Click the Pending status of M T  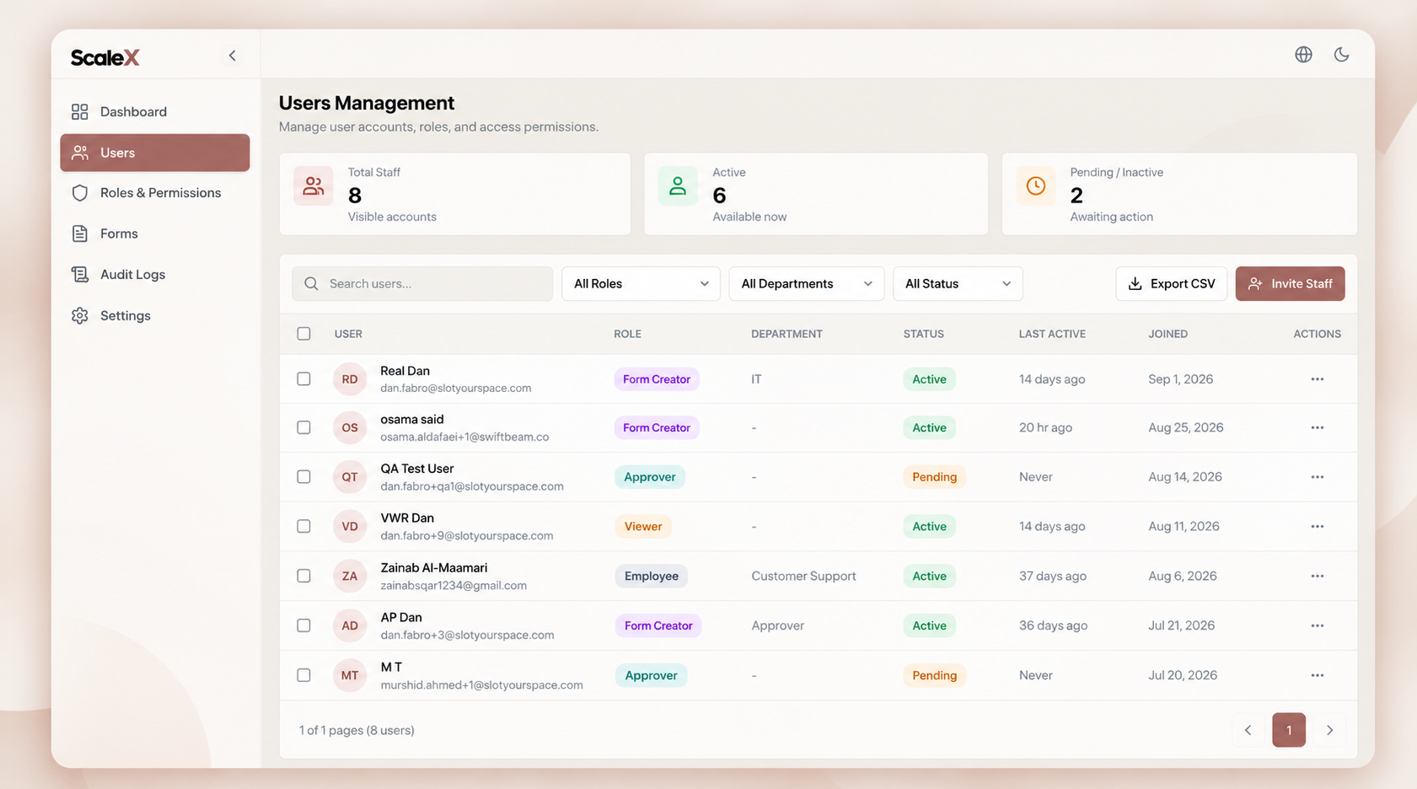pyautogui.click(x=934, y=675)
